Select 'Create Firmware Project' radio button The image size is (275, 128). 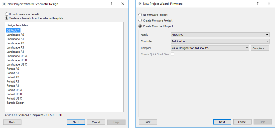click(x=140, y=20)
